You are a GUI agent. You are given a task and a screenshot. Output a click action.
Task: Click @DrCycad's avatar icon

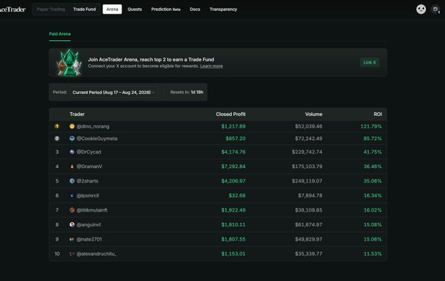pyautogui.click(x=72, y=152)
